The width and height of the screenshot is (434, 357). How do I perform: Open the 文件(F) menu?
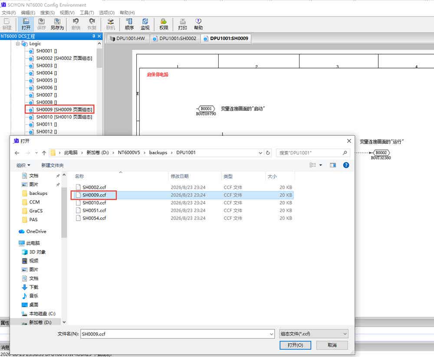tap(9, 13)
